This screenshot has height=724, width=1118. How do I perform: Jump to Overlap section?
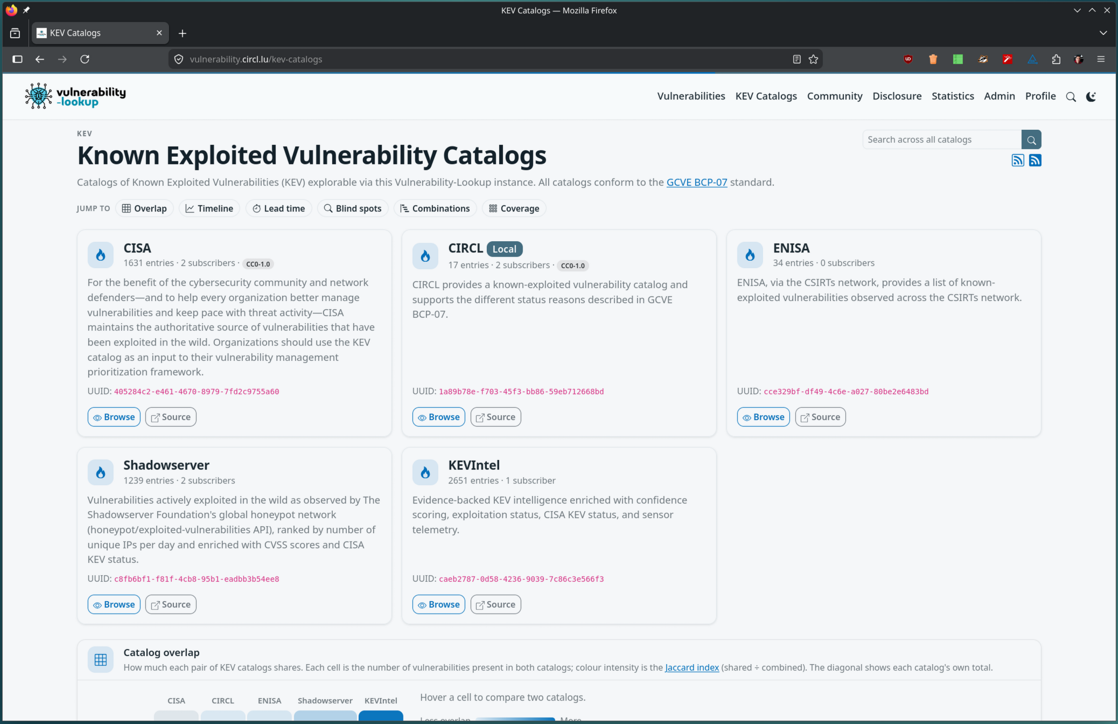click(x=144, y=208)
